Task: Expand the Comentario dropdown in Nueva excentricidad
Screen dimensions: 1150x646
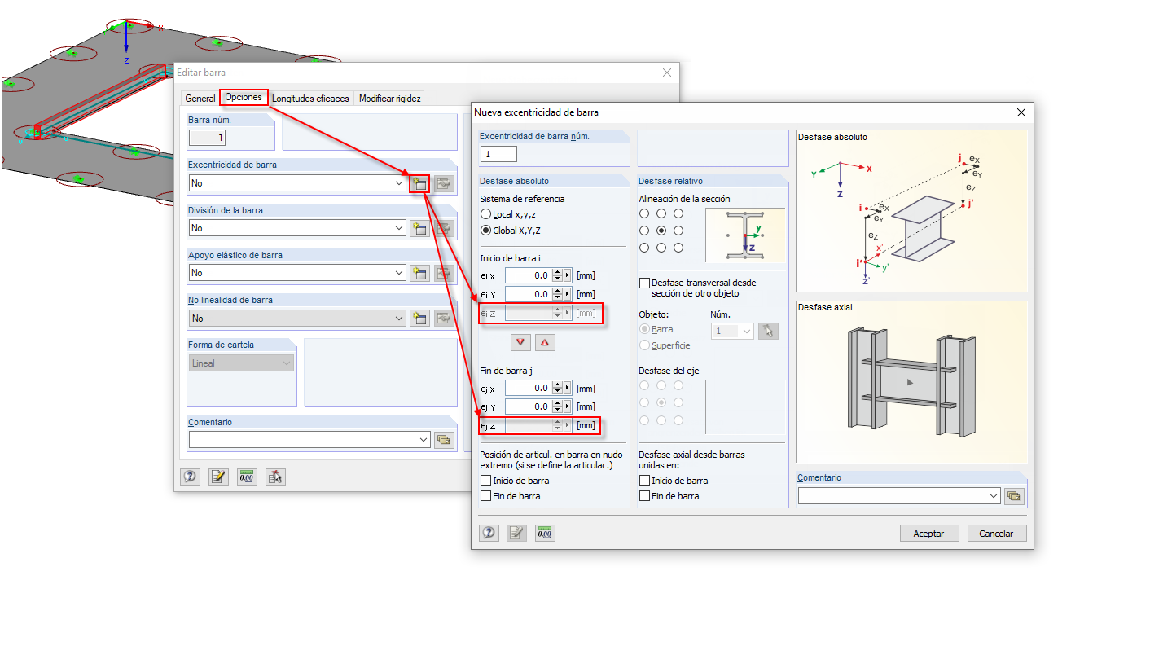Action: (x=994, y=496)
